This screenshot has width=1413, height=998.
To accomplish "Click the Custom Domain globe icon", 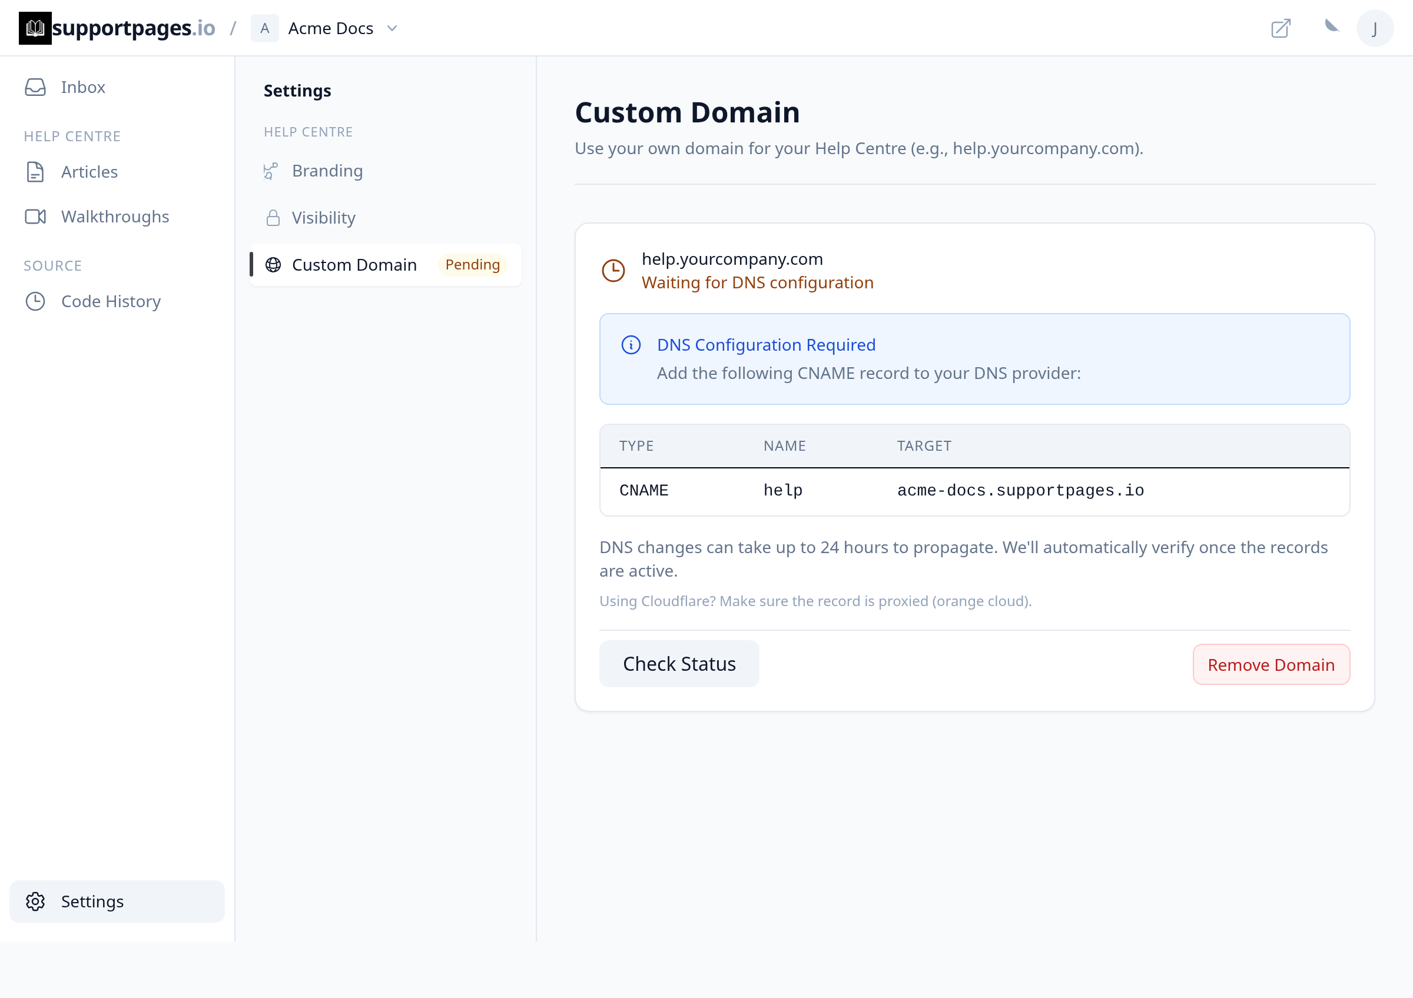I will pyautogui.click(x=273, y=265).
